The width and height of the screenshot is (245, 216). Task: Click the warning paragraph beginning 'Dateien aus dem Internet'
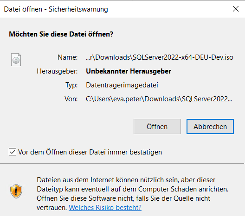pos(133,194)
